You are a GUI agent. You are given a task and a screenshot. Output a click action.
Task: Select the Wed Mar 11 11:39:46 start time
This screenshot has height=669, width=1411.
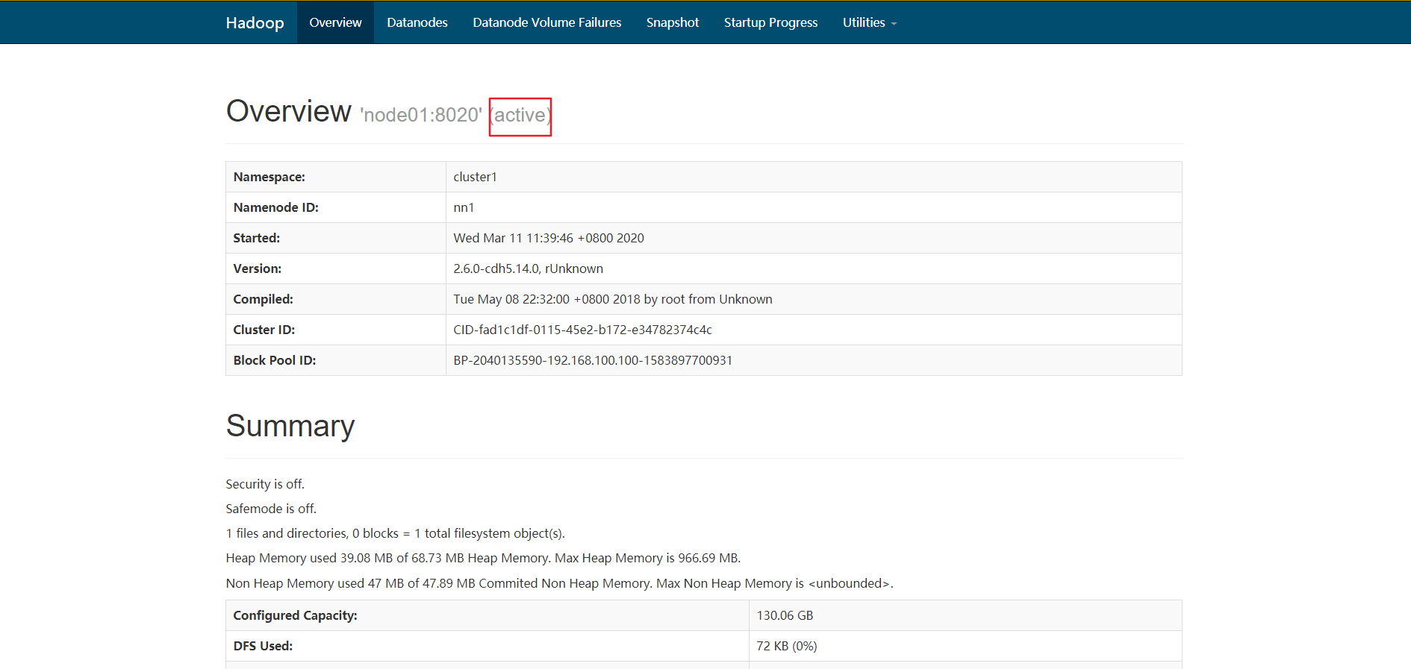(549, 238)
